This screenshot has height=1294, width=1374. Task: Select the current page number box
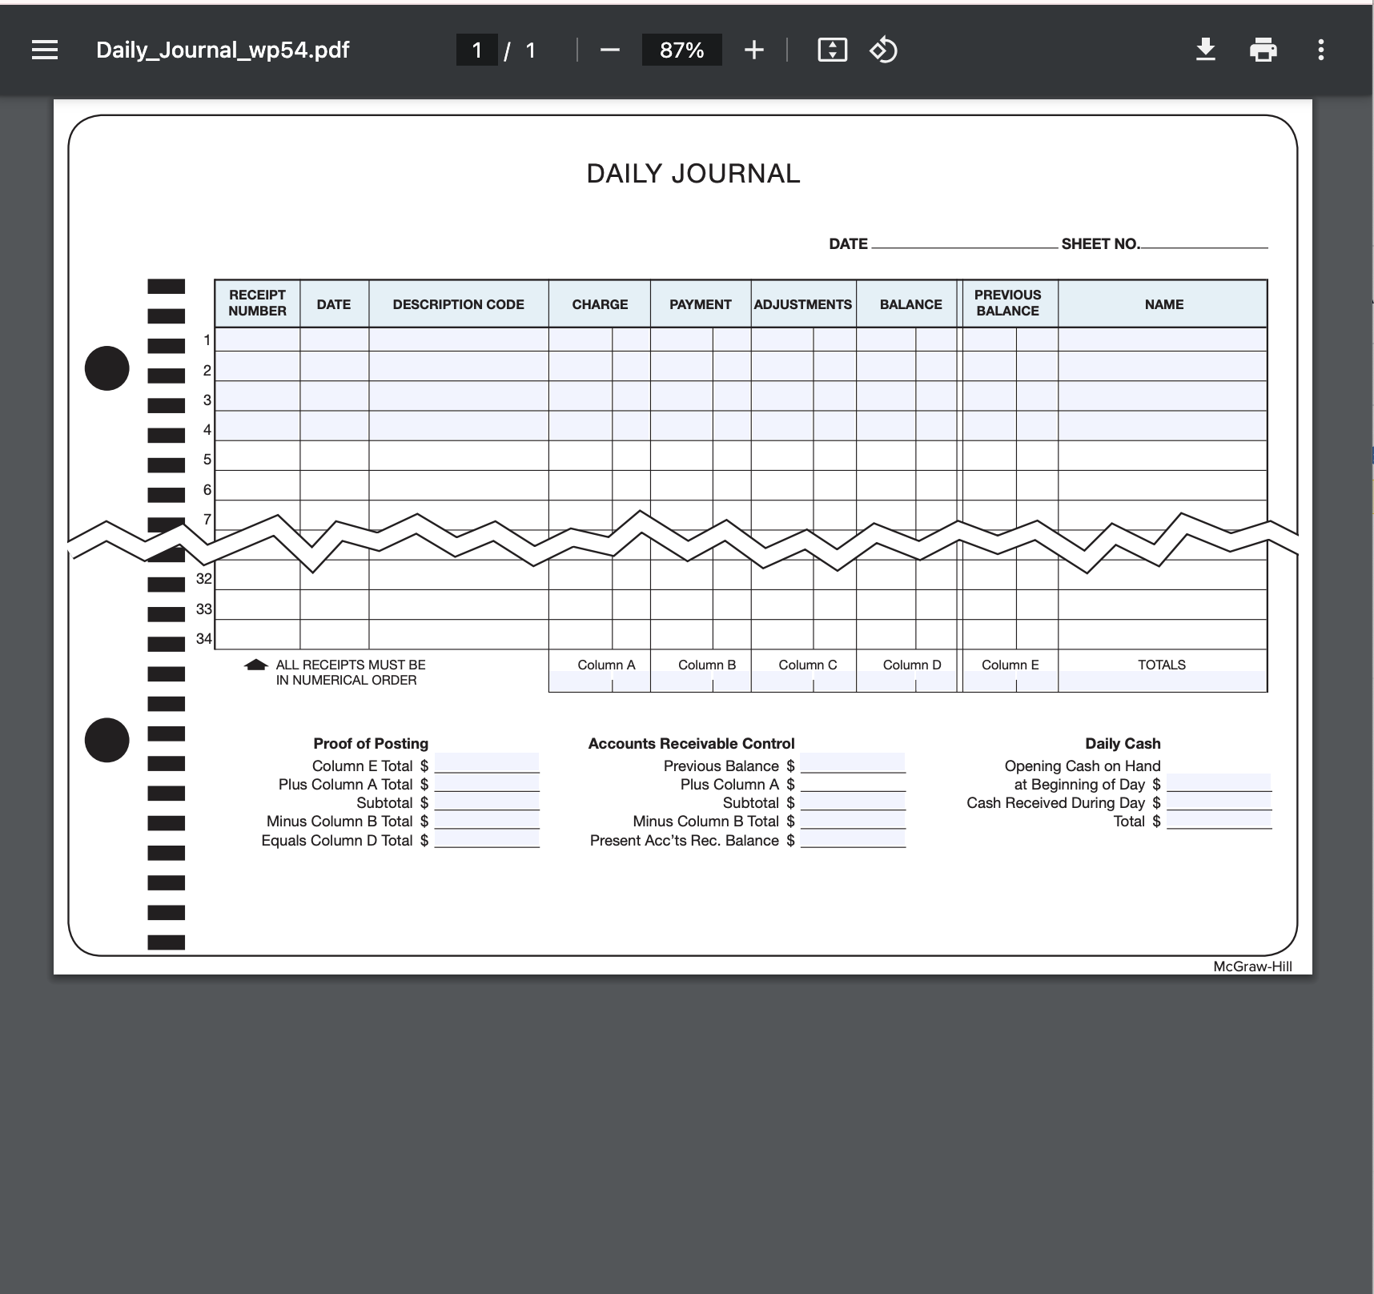coord(476,50)
